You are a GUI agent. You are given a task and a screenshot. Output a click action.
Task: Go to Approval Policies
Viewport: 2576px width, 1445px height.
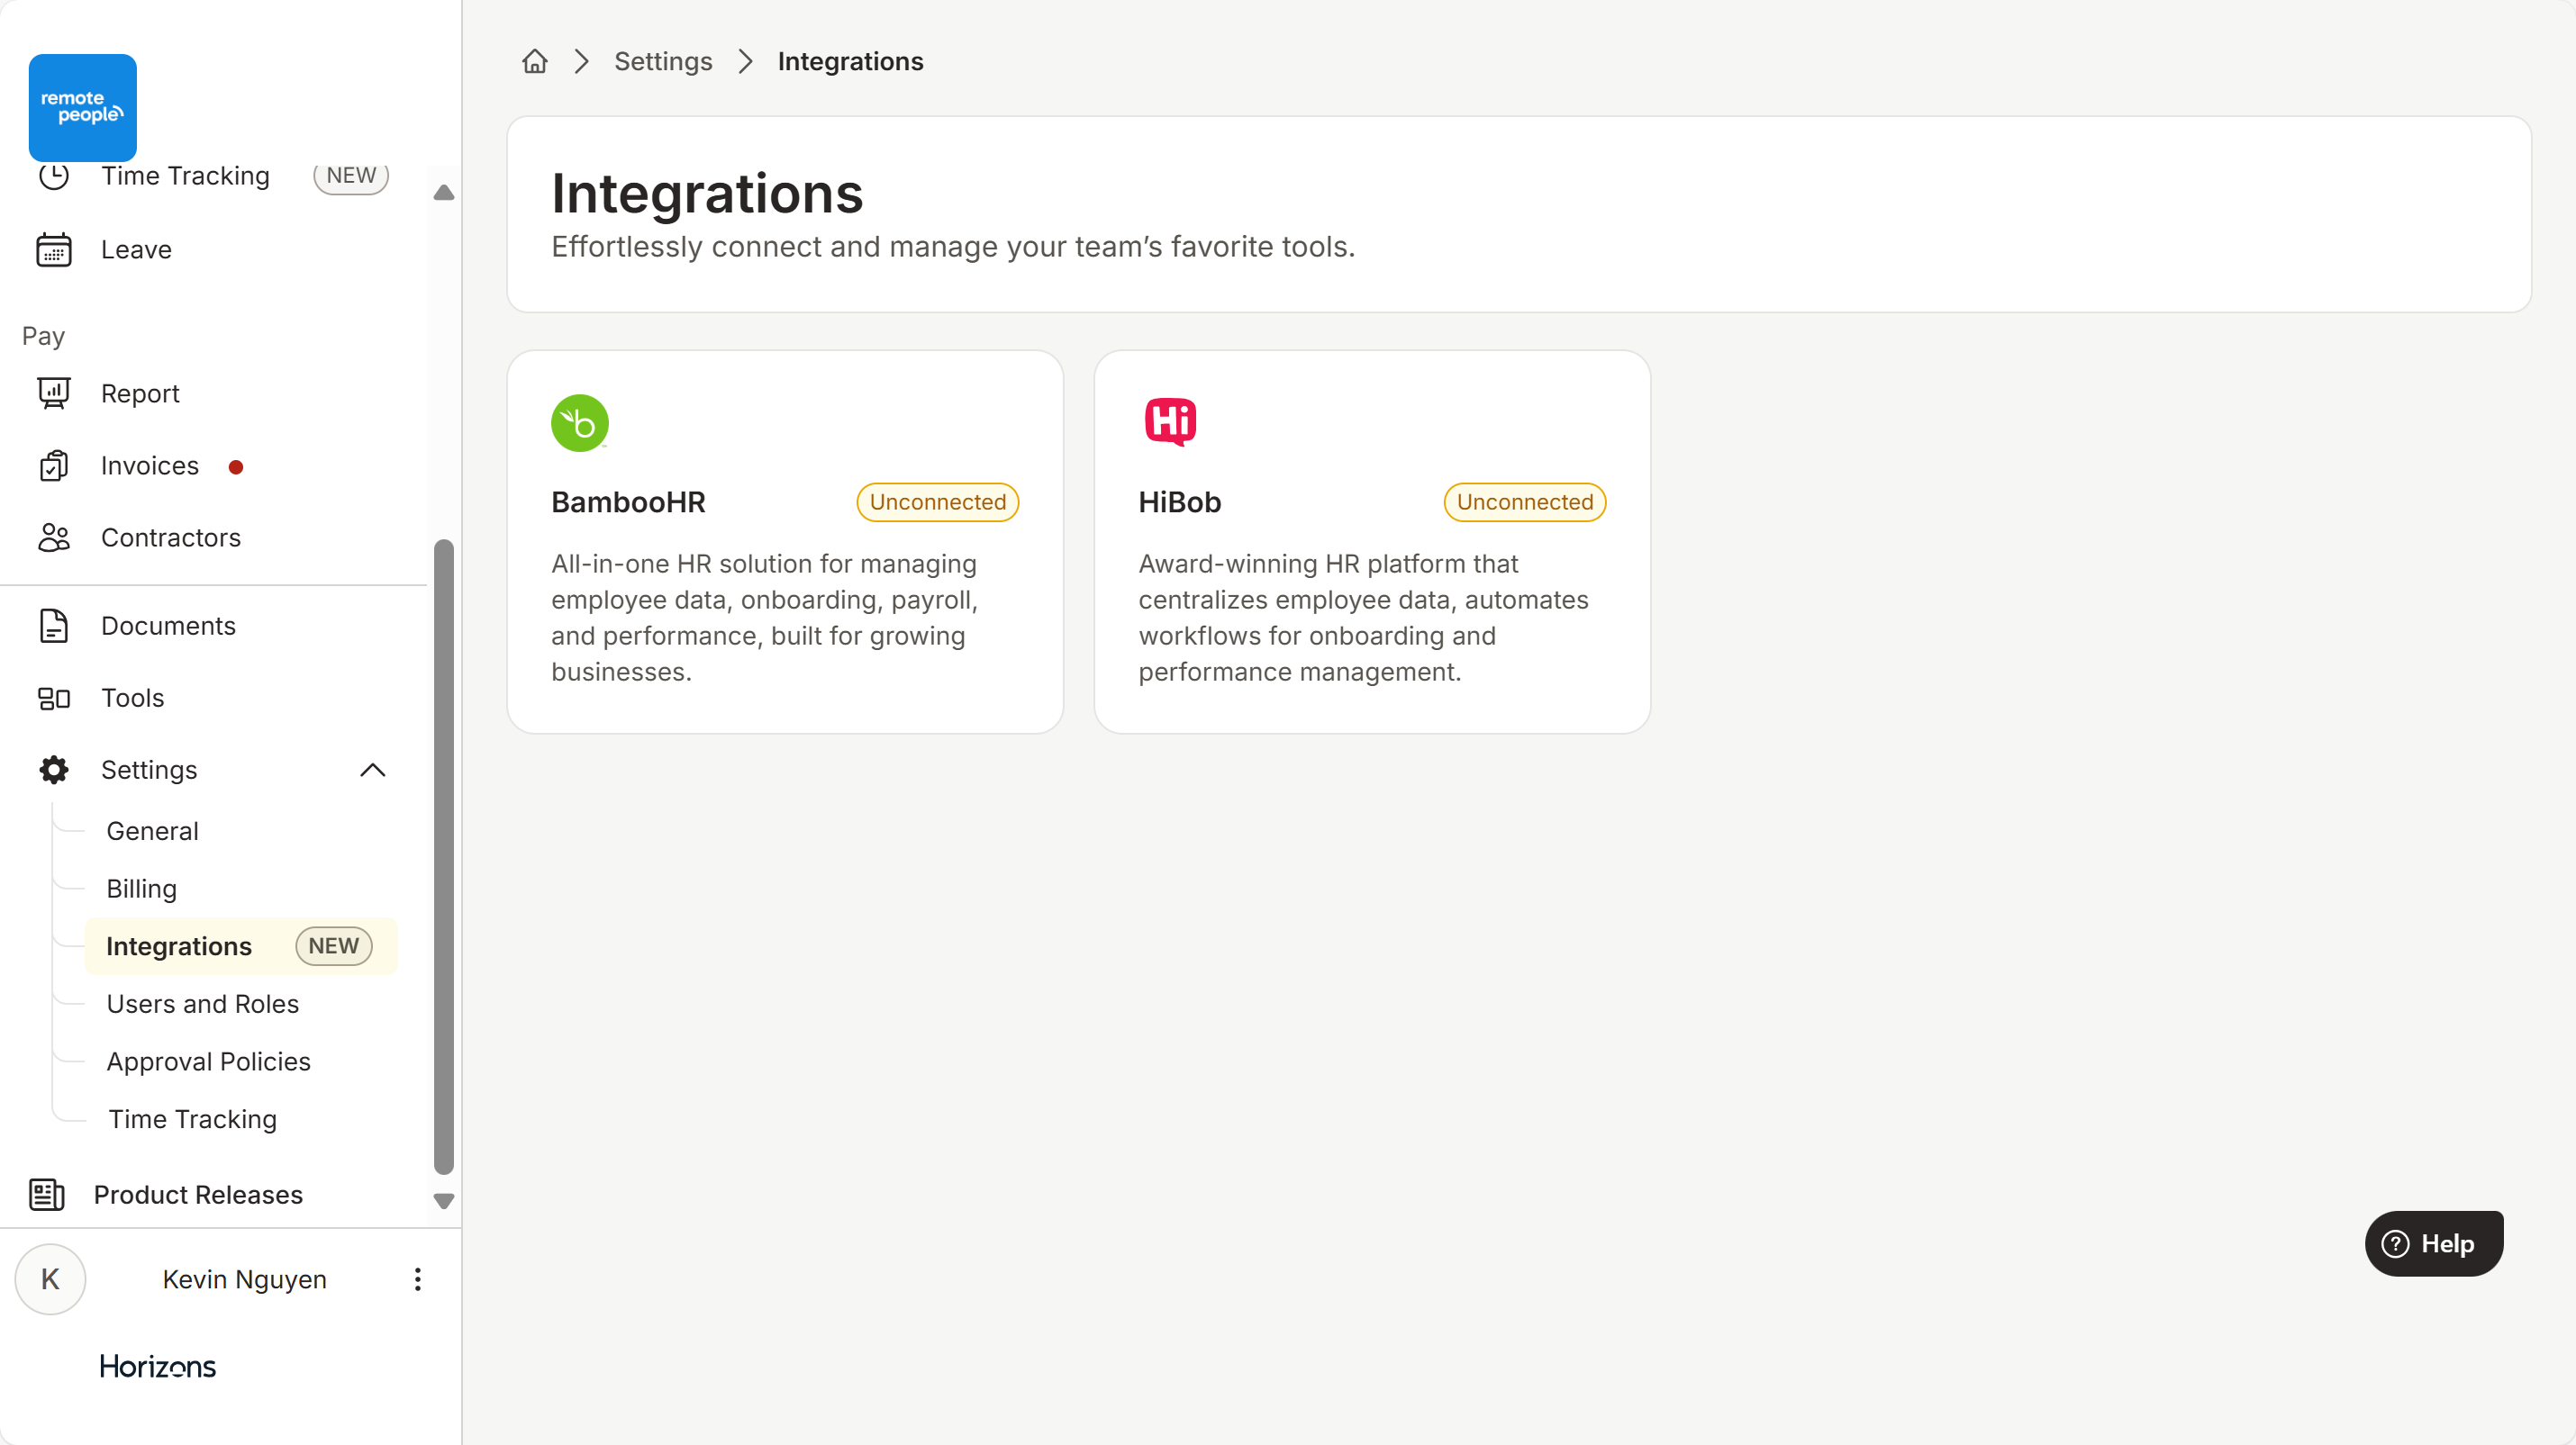[x=208, y=1061]
